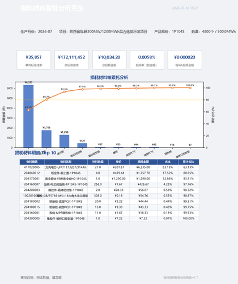Screen dimensions: 238x284
Task: Click the Pareto line point at 97.8%
Action: pos(82,89)
